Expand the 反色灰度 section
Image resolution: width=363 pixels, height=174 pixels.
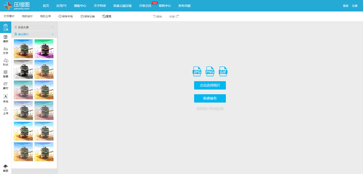click(34, 27)
